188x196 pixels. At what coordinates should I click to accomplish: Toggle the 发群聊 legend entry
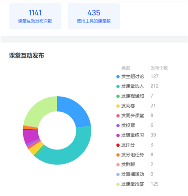click(x=126, y=164)
